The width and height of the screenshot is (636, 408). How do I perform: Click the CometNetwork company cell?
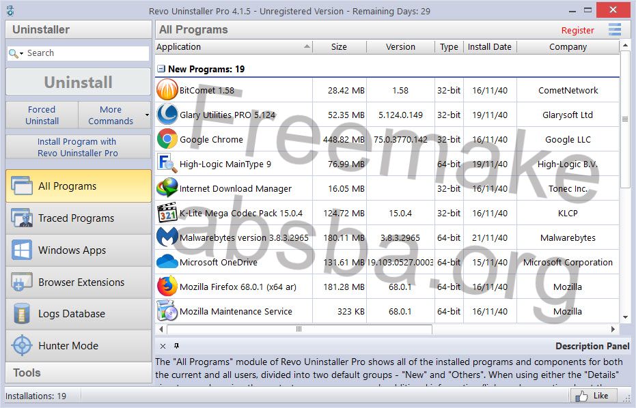(x=568, y=90)
